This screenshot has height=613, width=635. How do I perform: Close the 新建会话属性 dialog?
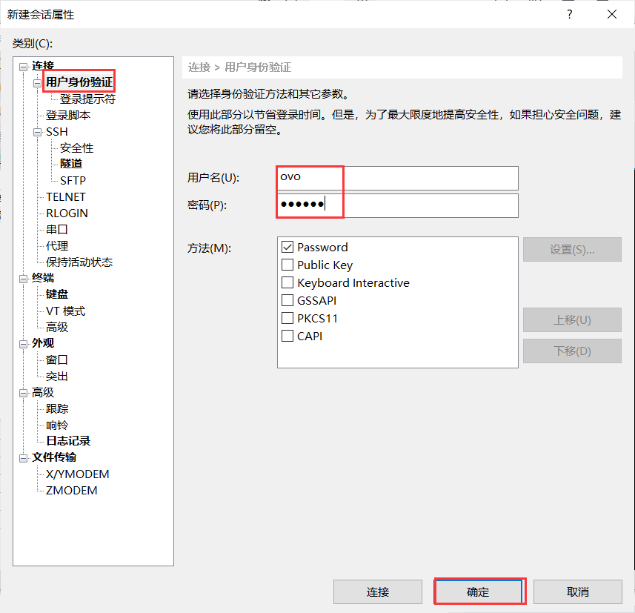(x=612, y=15)
